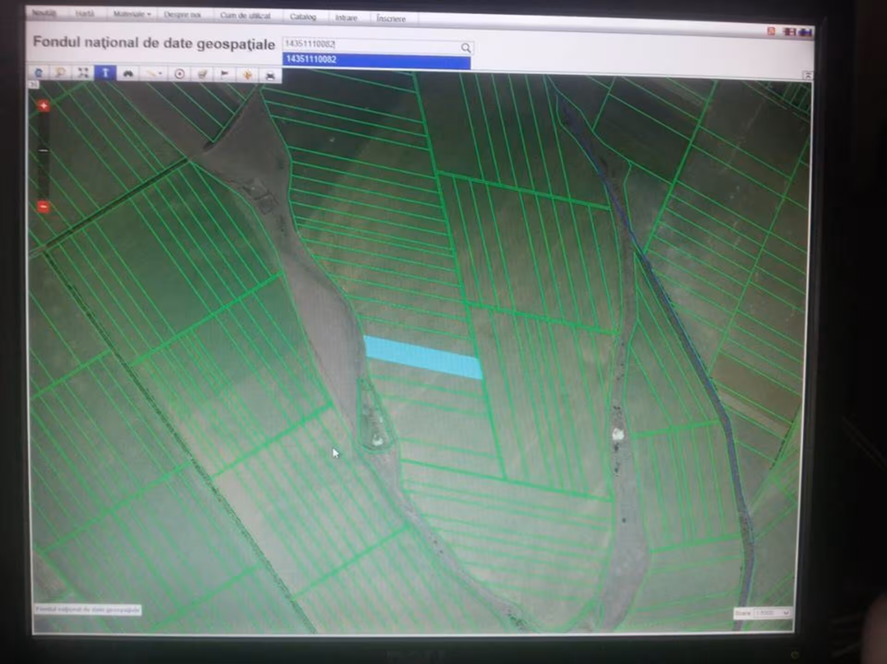Click the target locate icon
This screenshot has width=887, height=664.
tap(180, 74)
